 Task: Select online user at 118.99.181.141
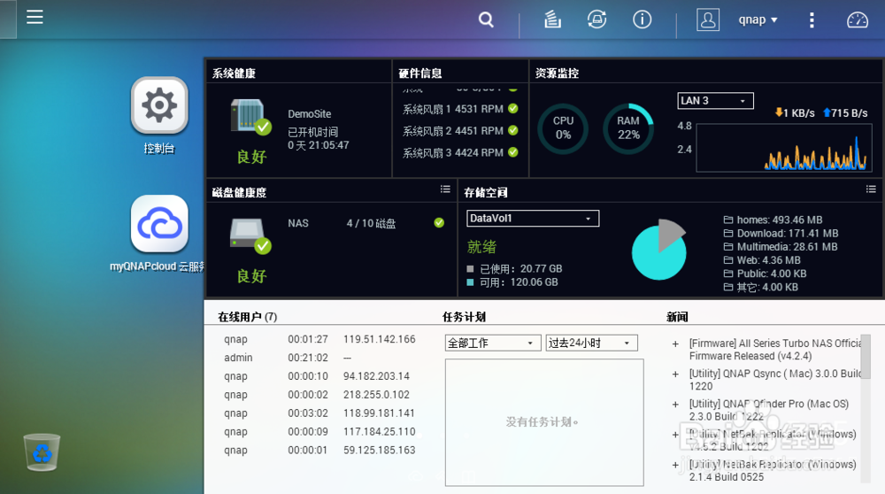tap(319, 413)
